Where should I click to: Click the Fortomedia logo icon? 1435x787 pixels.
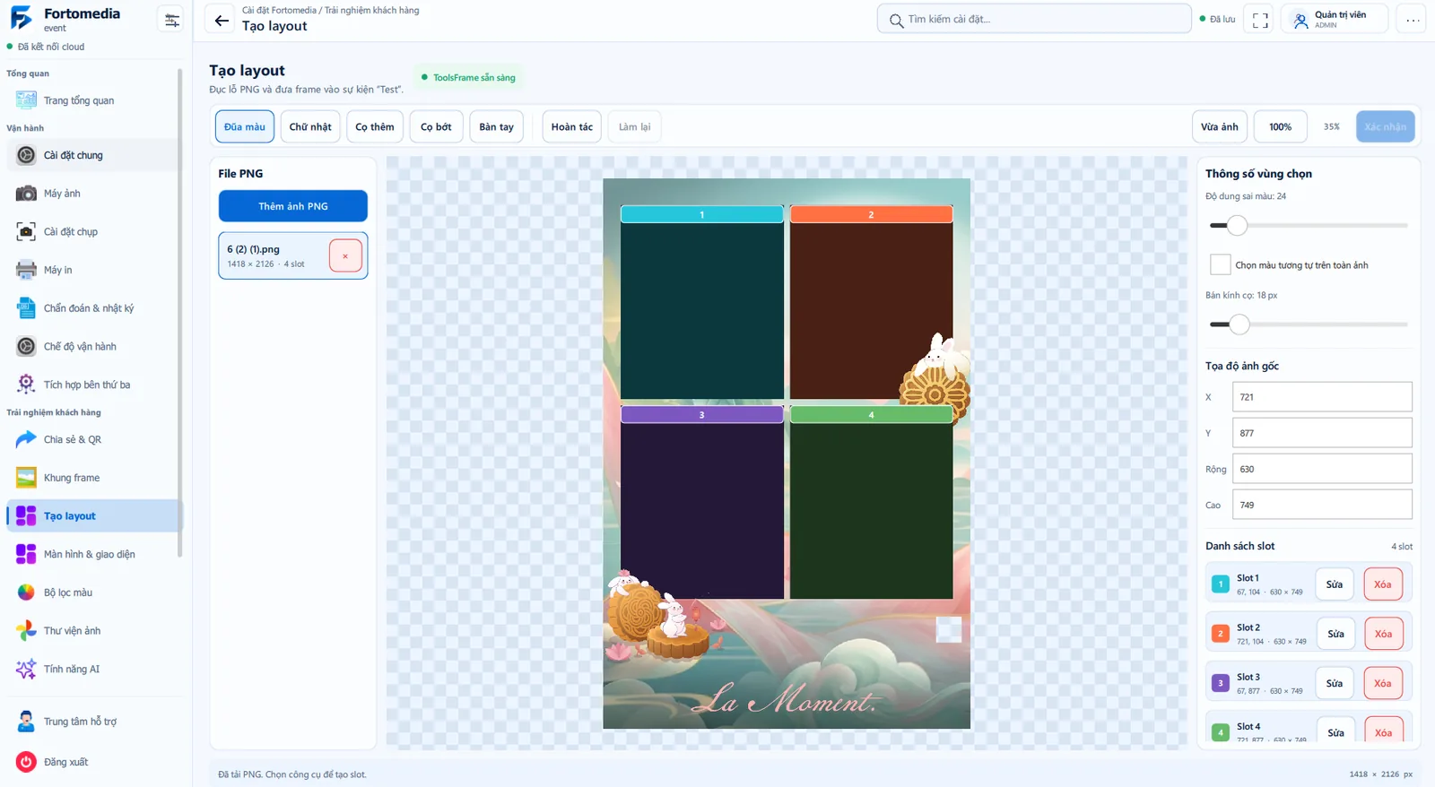pos(22,18)
